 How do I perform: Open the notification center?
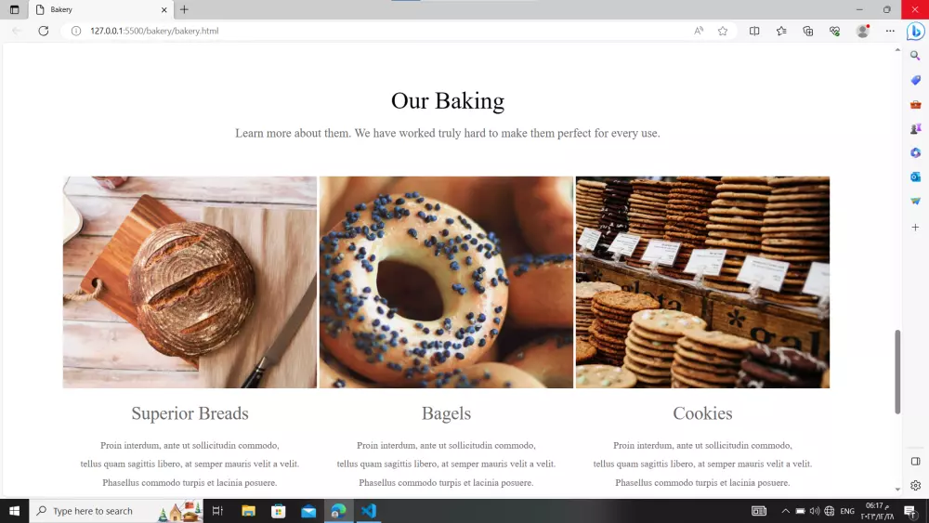(910, 511)
